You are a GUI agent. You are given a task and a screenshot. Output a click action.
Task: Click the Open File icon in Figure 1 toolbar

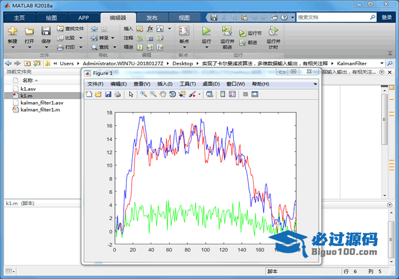[98, 94]
